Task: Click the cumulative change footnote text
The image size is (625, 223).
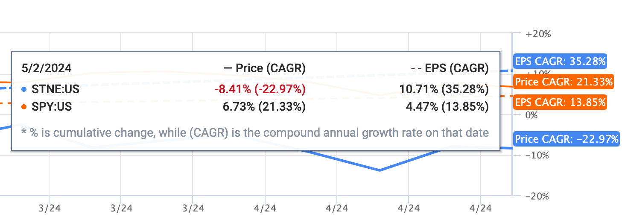Action: click(255, 132)
